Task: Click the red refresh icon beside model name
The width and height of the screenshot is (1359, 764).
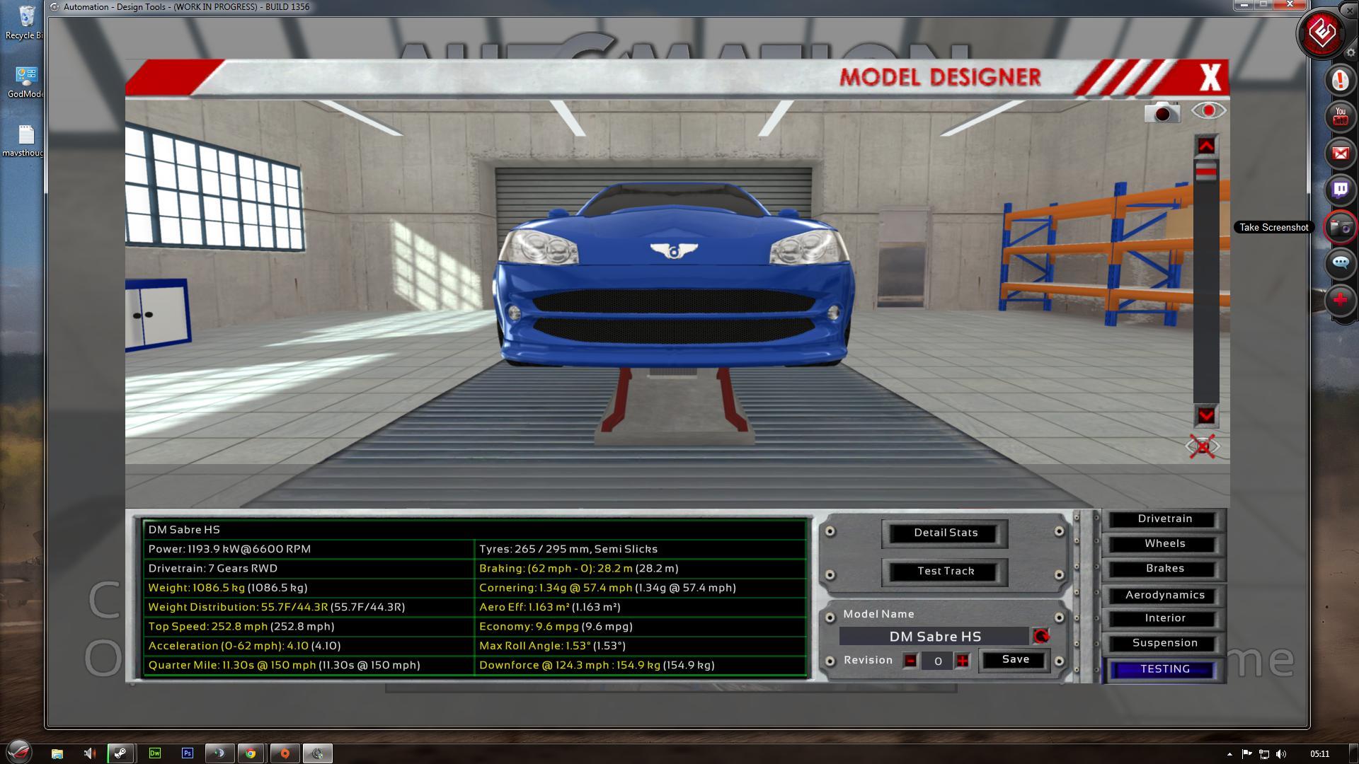Action: point(1040,637)
